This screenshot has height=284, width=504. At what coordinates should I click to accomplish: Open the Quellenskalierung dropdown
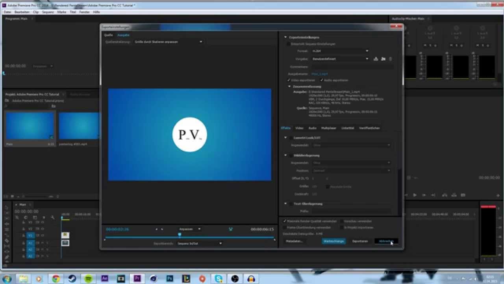tap(168, 42)
